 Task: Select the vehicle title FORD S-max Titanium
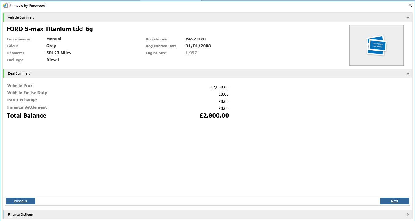[x=50, y=29]
